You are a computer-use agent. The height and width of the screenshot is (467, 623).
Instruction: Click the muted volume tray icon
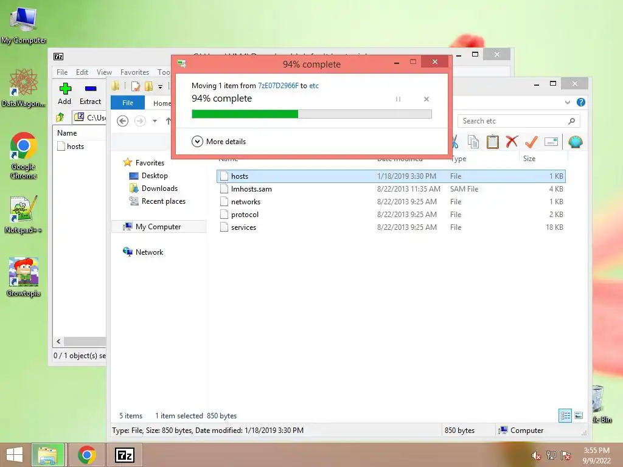(x=537, y=455)
